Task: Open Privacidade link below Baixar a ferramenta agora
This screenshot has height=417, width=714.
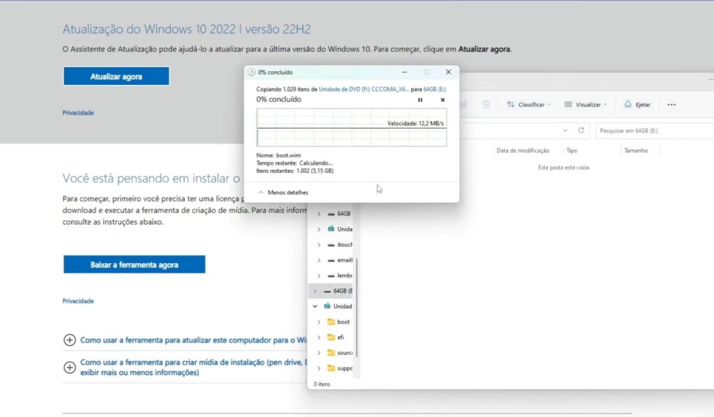Action: [78, 301]
